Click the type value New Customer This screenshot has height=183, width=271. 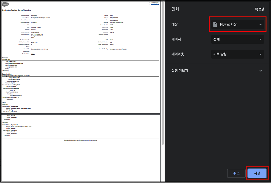point(17,96)
